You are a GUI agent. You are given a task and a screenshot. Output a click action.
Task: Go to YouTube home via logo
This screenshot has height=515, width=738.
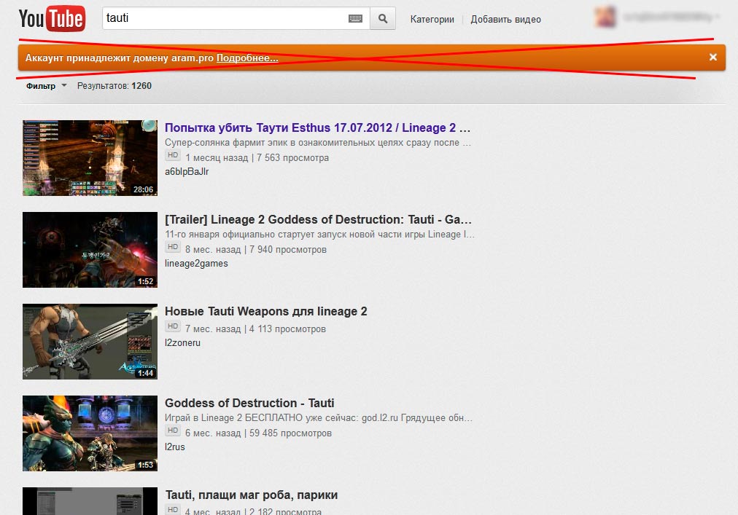coord(53,18)
